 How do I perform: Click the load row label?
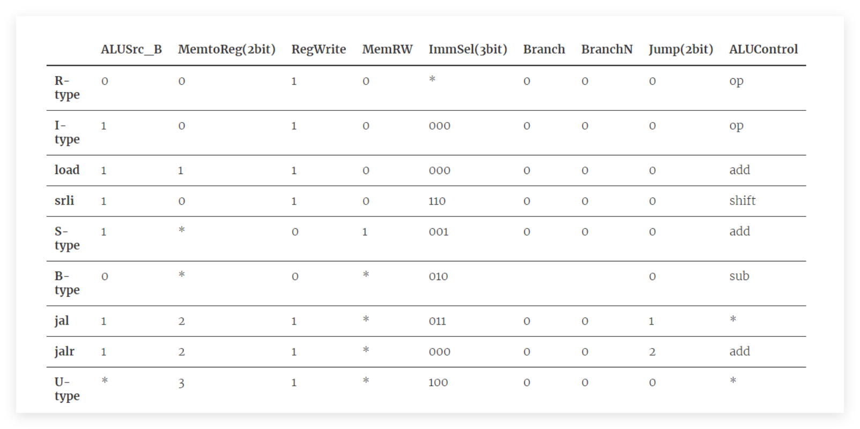point(67,170)
